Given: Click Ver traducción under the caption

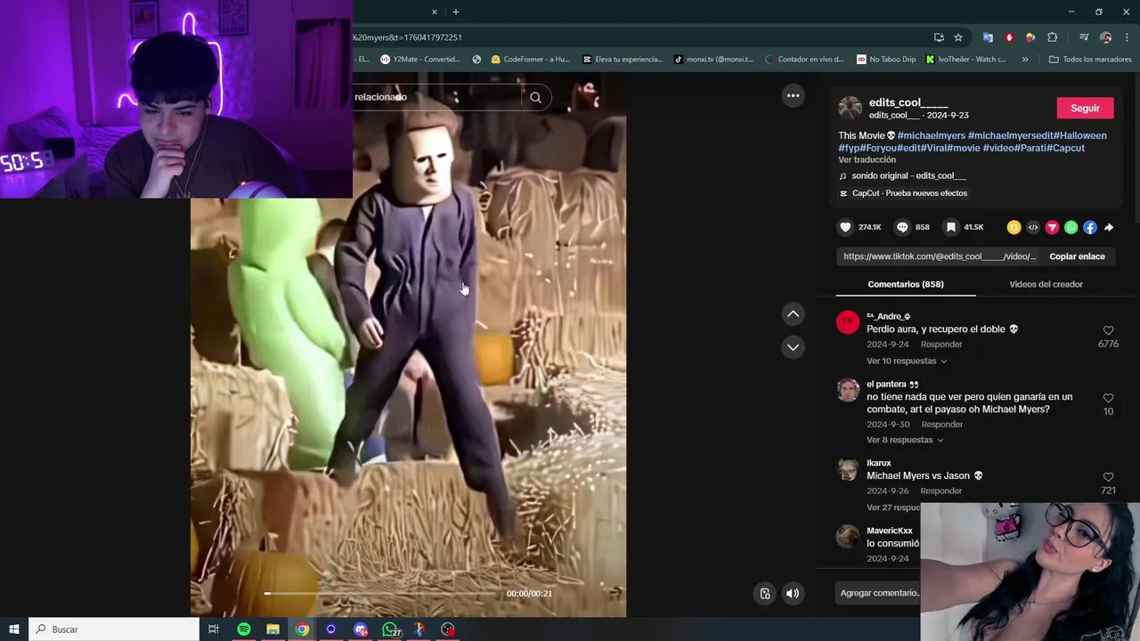Looking at the screenshot, I should tap(867, 160).
